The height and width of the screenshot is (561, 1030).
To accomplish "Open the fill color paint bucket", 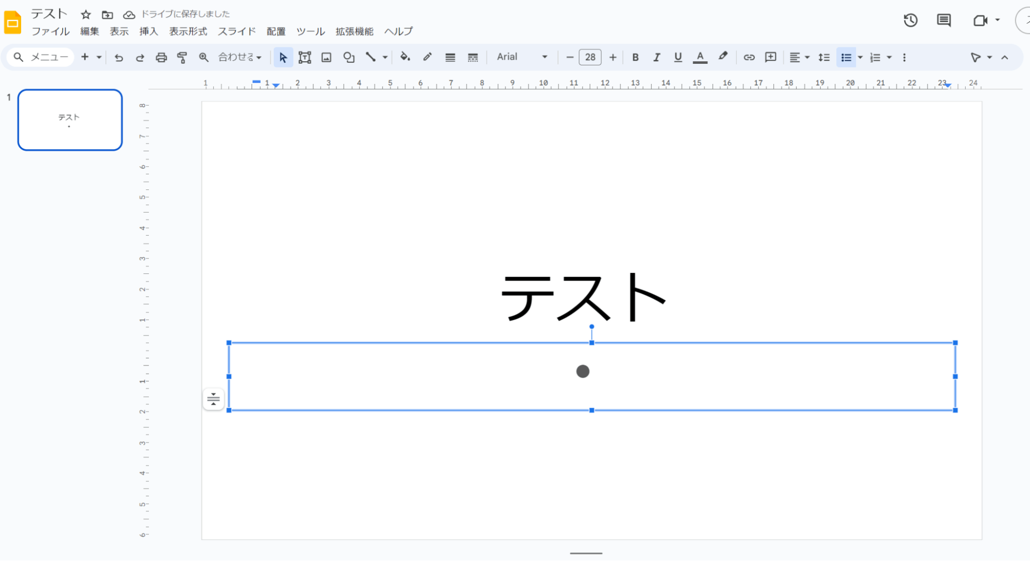I will 405,57.
